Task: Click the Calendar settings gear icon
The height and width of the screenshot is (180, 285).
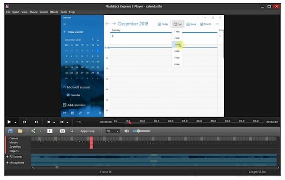Action: pos(100,113)
